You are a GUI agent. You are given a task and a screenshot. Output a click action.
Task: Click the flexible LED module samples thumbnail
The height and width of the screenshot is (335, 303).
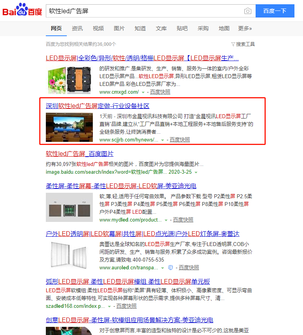(x=69, y=207)
